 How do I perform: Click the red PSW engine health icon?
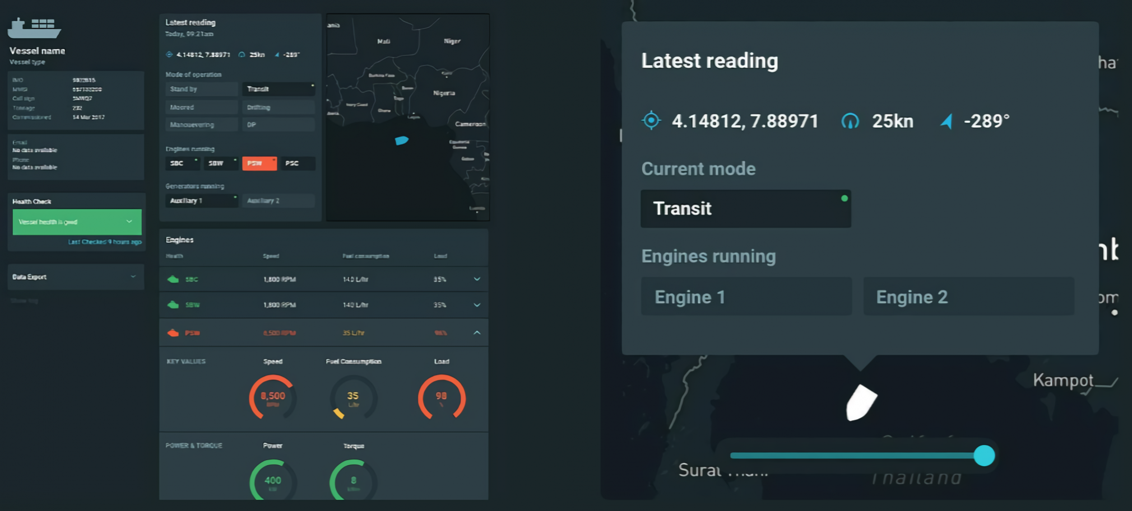[x=173, y=332]
